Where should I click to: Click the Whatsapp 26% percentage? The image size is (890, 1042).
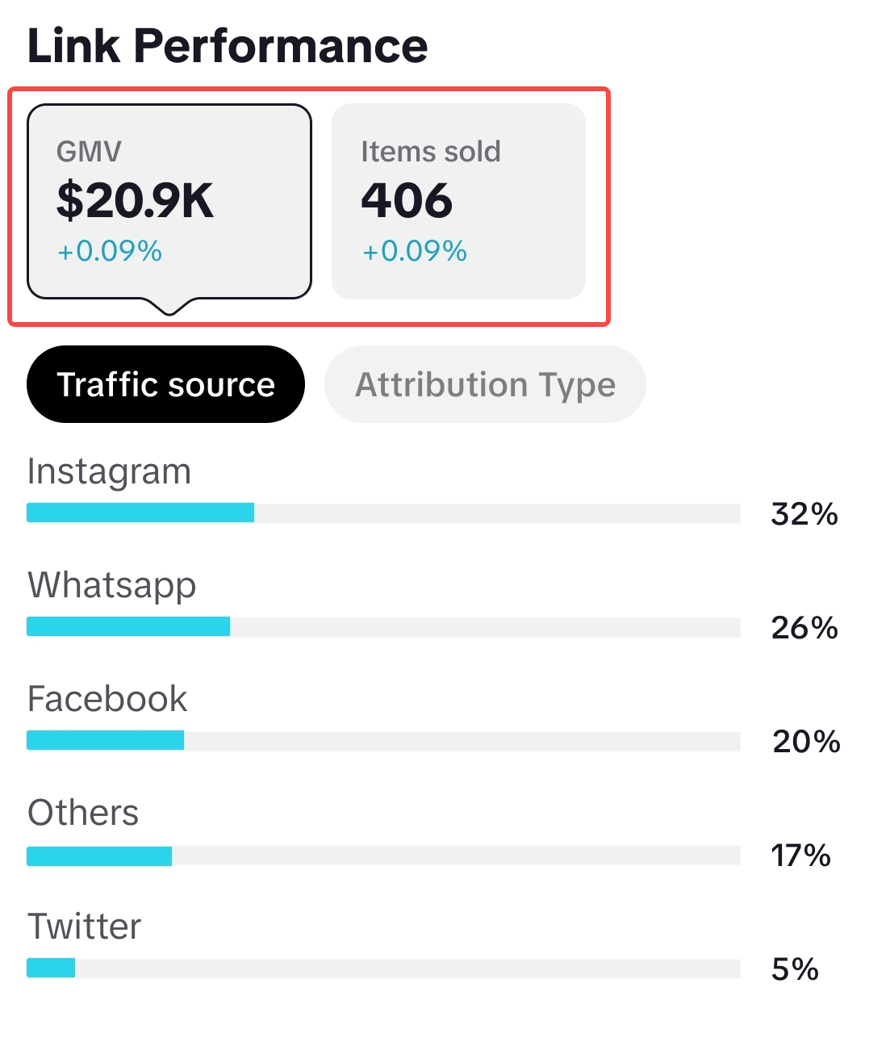point(804,628)
